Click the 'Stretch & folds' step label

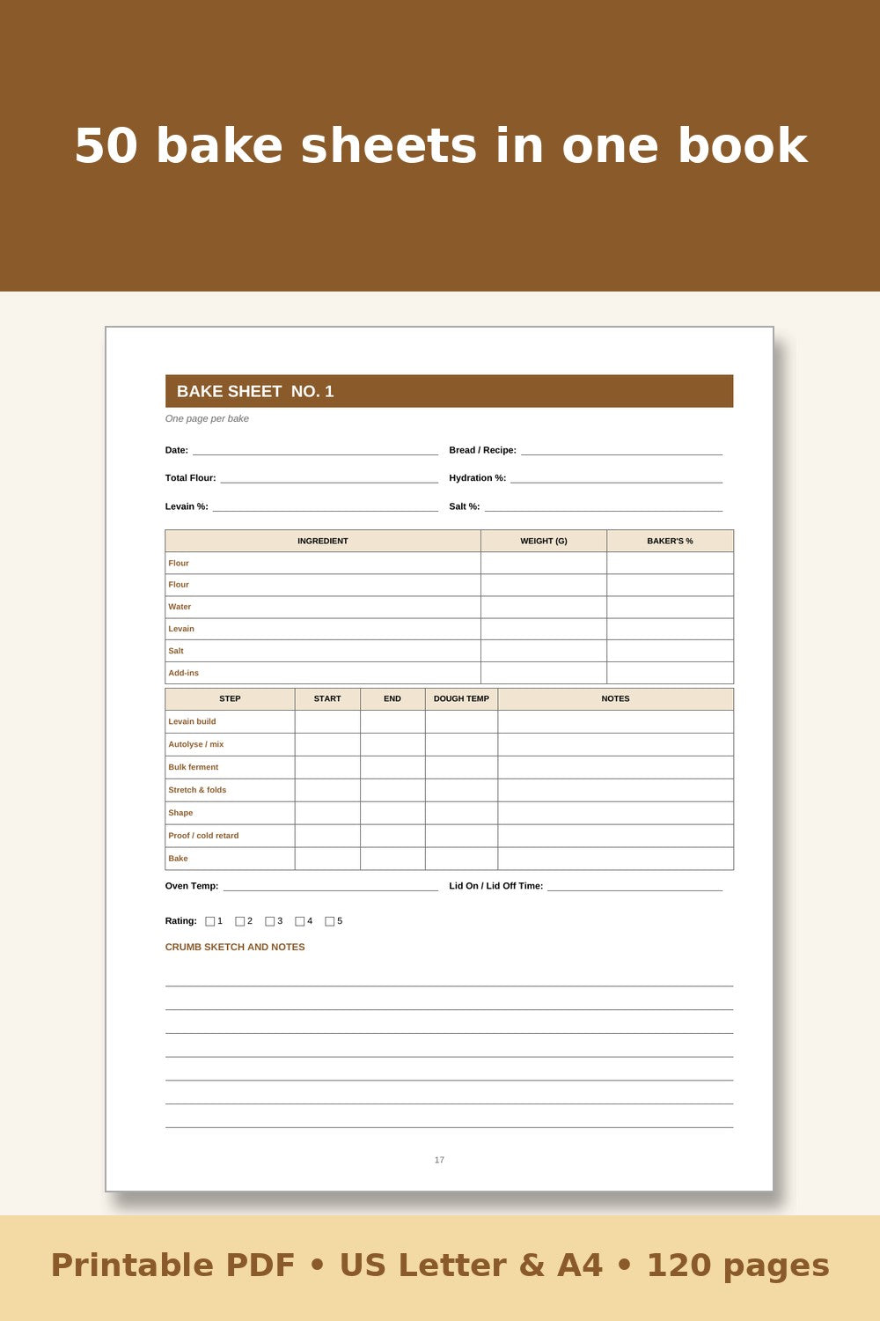pos(197,790)
